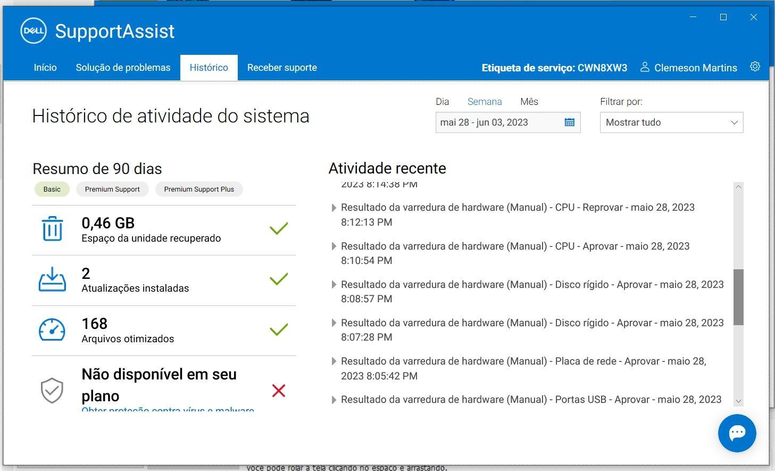Screen dimensions: 775x471
Task: Expand Disco rígido 8:07:28 PM entry
Action: pyautogui.click(x=334, y=323)
